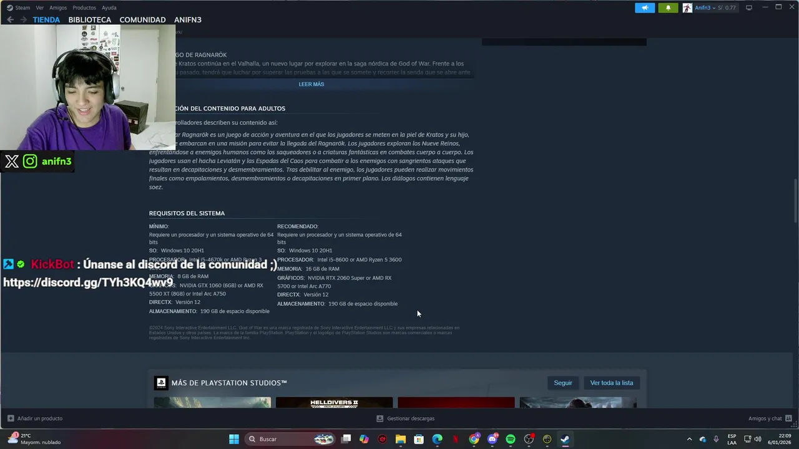Click the microphone icon in system tray
The height and width of the screenshot is (449, 799).
tap(716, 439)
